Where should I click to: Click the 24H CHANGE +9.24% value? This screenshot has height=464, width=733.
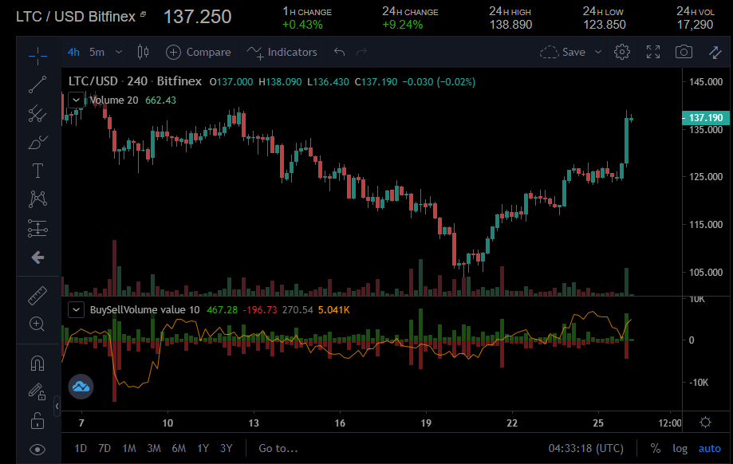(403, 25)
